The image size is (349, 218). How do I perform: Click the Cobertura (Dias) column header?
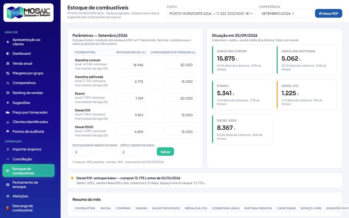coord(226,208)
